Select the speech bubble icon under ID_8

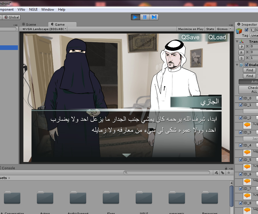coord(247,210)
